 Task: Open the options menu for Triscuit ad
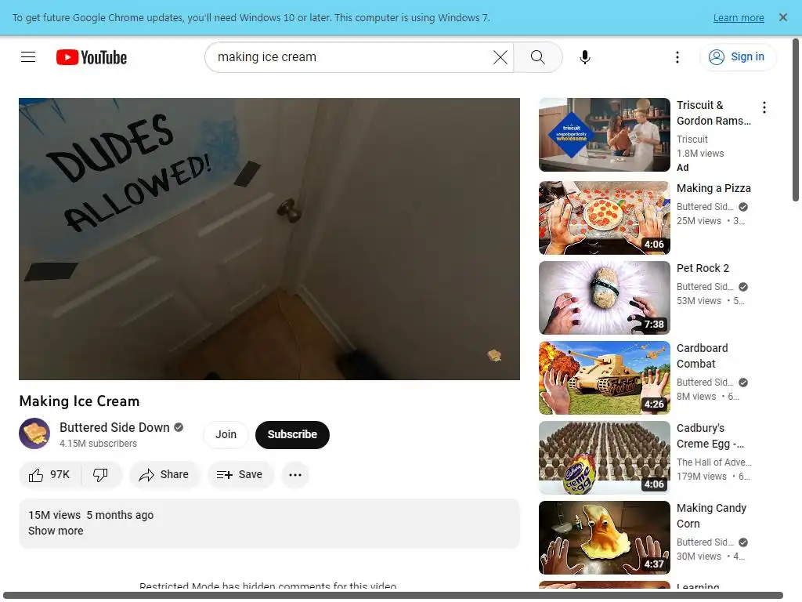pyautogui.click(x=764, y=107)
